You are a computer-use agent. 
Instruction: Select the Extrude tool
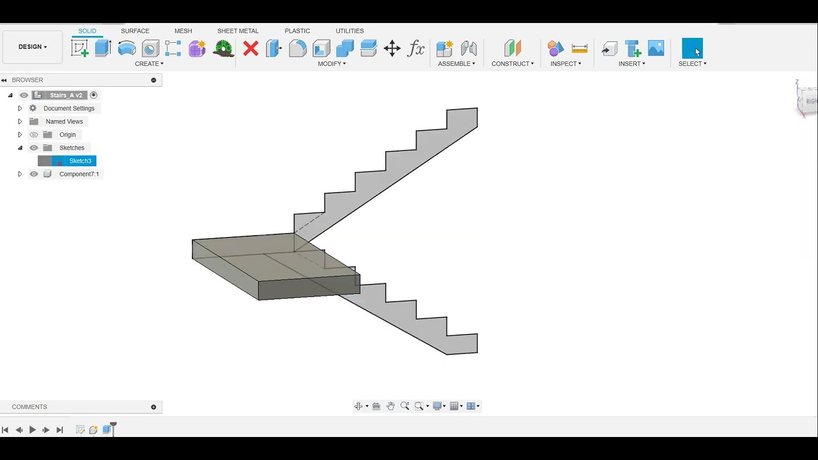coord(104,49)
